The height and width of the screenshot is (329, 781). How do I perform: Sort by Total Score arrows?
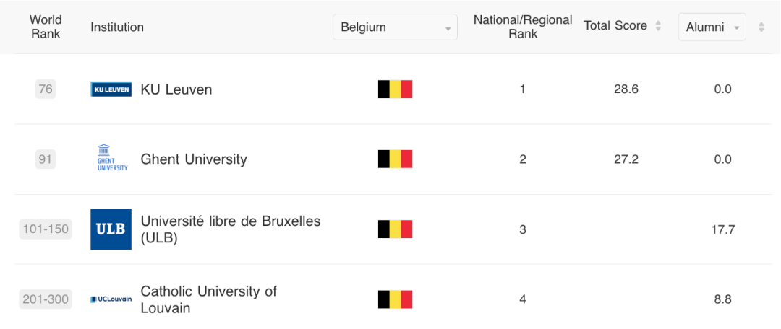tap(658, 26)
